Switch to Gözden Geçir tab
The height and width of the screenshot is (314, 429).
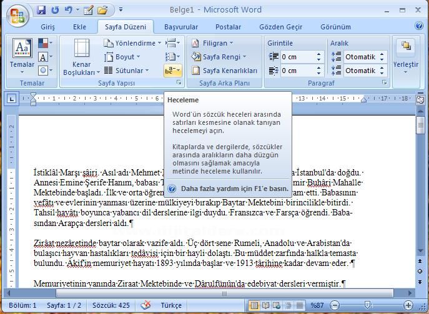click(x=281, y=27)
